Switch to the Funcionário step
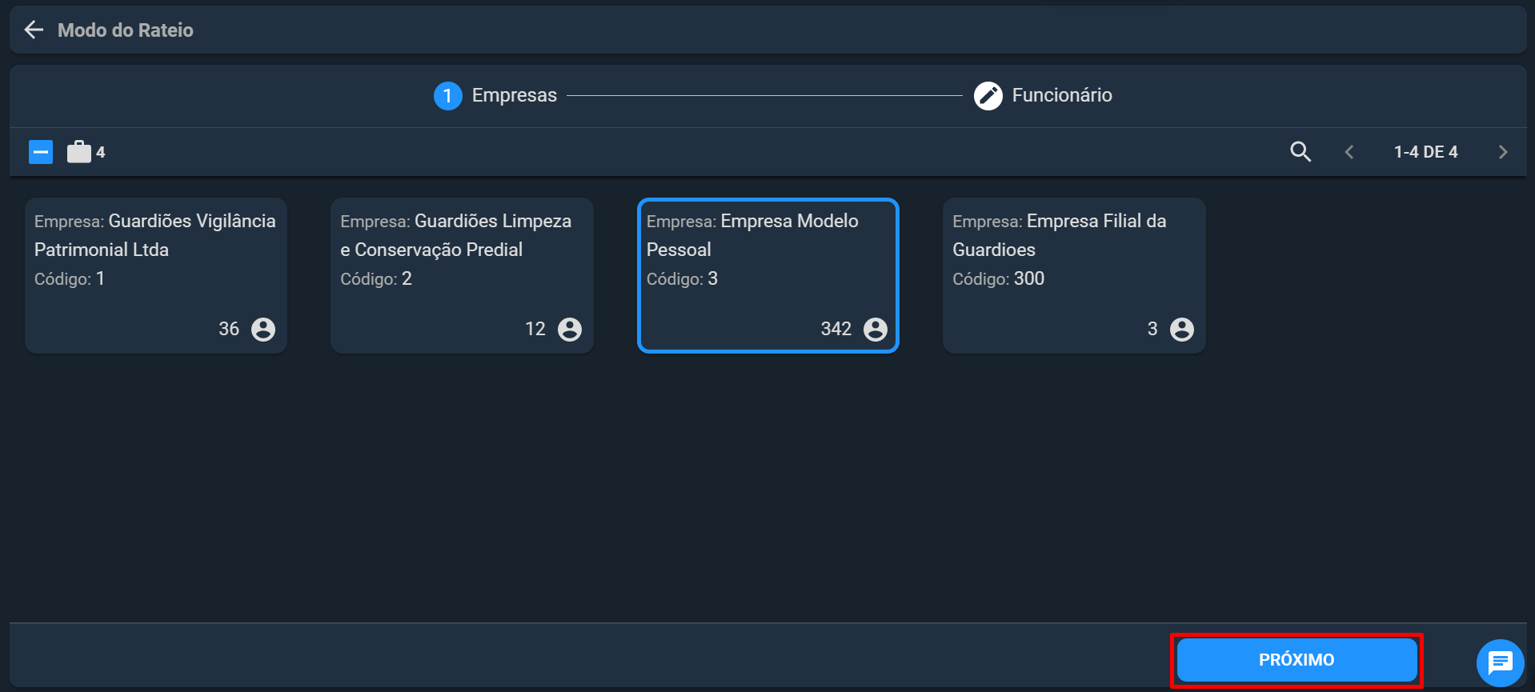The image size is (1535, 692). [1043, 96]
